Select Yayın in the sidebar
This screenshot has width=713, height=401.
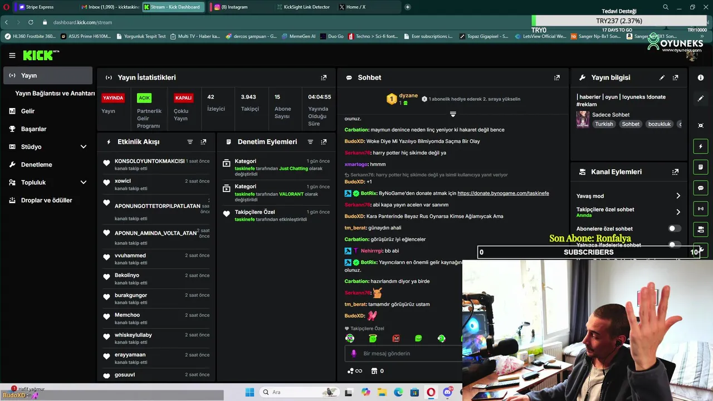[48, 76]
